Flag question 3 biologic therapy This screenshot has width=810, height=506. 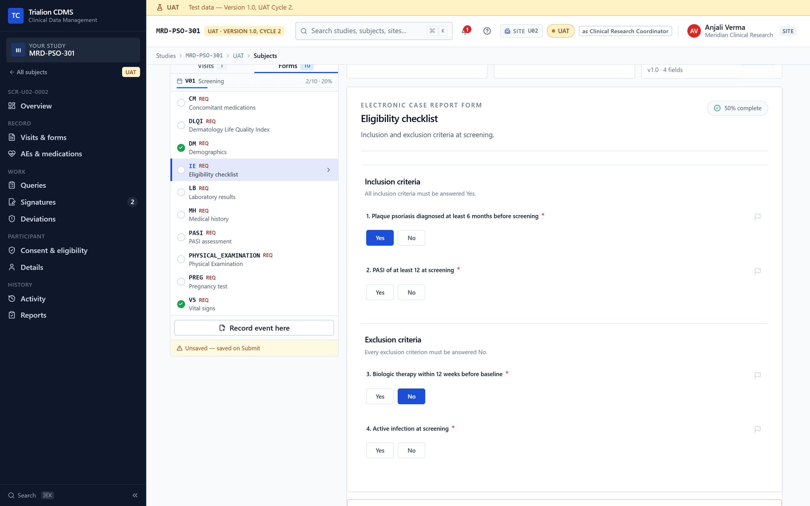(x=758, y=375)
